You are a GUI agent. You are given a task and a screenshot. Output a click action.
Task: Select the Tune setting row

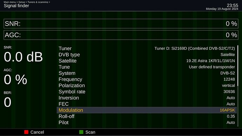147,67
